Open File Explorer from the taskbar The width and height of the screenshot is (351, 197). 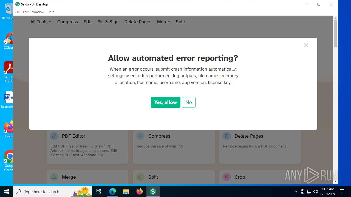[126, 192]
